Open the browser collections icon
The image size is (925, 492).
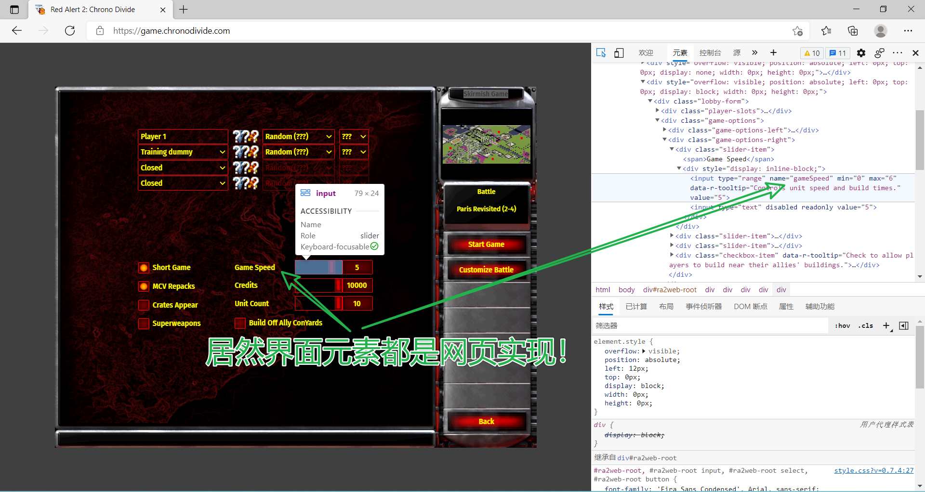pyautogui.click(x=853, y=31)
